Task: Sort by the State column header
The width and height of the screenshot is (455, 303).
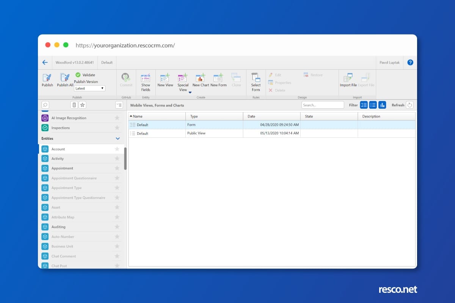Action: pyautogui.click(x=329, y=116)
